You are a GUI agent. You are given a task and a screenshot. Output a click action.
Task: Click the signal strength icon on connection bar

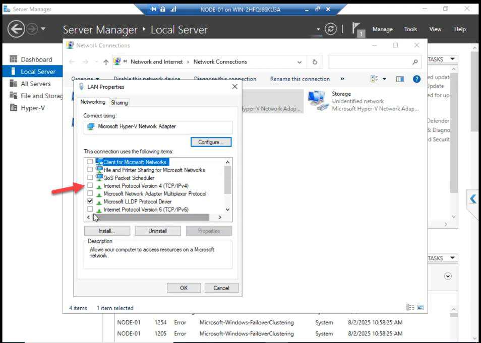pos(173,9)
